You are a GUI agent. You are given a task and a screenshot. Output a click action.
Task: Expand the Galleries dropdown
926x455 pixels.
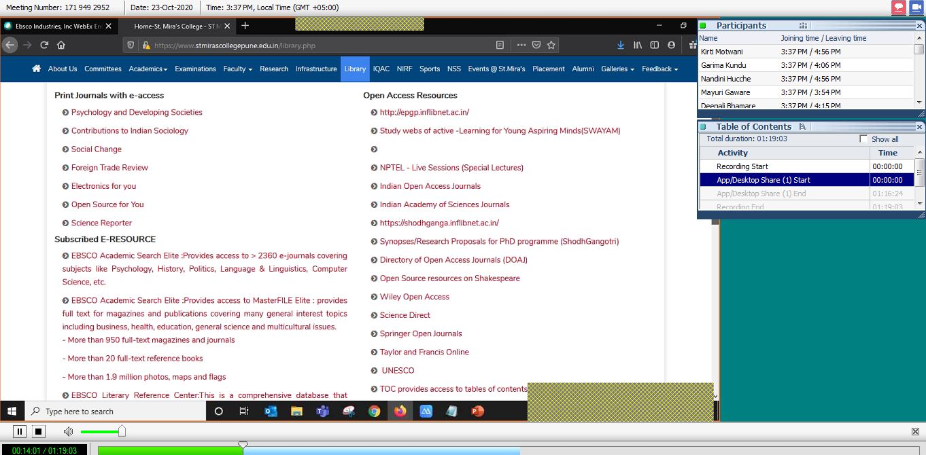point(617,69)
